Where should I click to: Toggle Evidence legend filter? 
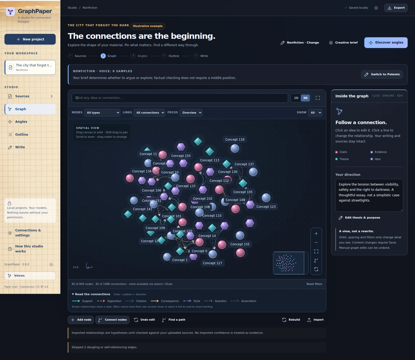point(378,152)
